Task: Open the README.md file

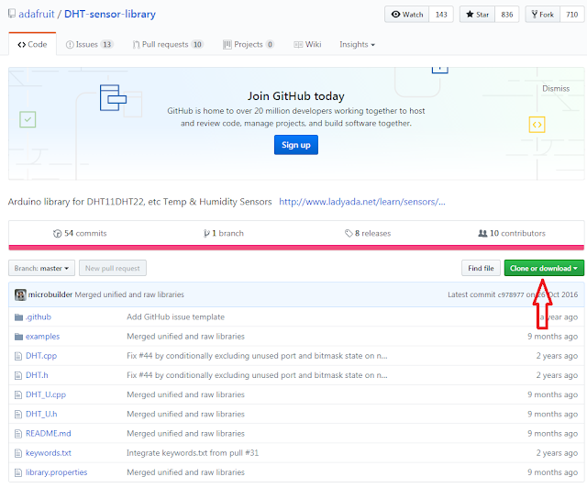Action: coord(48,434)
